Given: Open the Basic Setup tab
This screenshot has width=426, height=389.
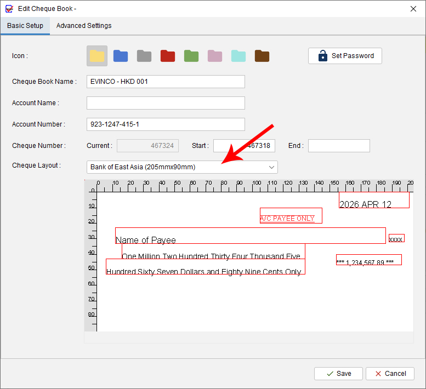Looking at the screenshot, I should pyautogui.click(x=25, y=26).
